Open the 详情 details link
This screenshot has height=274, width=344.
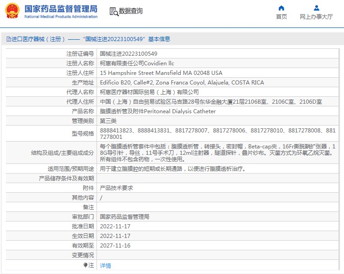tap(106, 265)
